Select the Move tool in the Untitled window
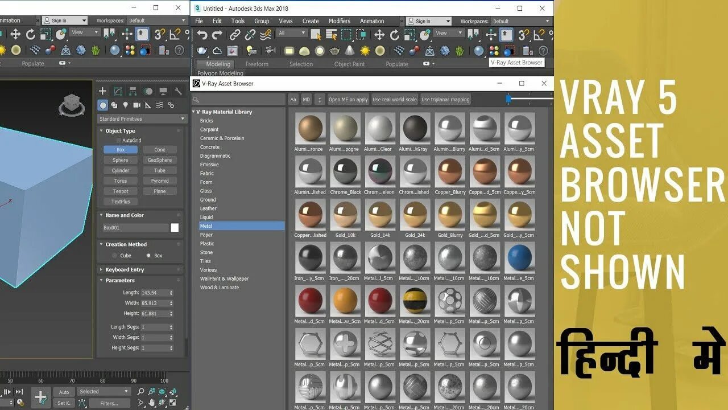Viewport: 728px width, 410px height. tap(379, 35)
